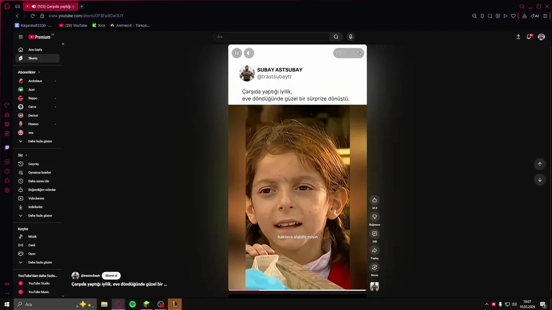This screenshot has height=310, width=552.
Task: Open YouTube Studio from the sidebar
Action: pyautogui.click(x=38, y=283)
